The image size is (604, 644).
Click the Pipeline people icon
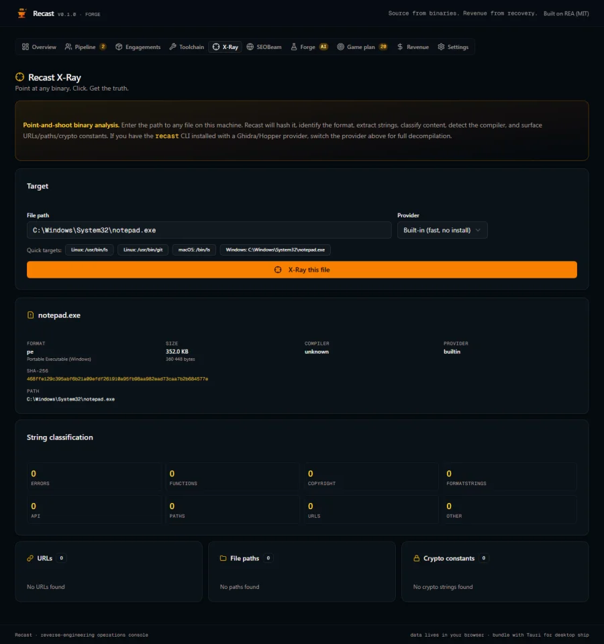click(68, 47)
